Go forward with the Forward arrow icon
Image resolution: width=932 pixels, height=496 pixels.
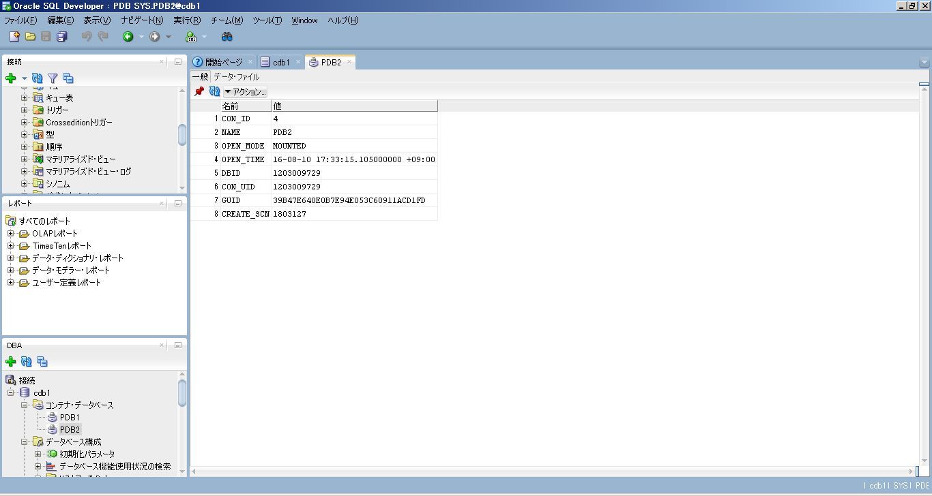click(155, 36)
